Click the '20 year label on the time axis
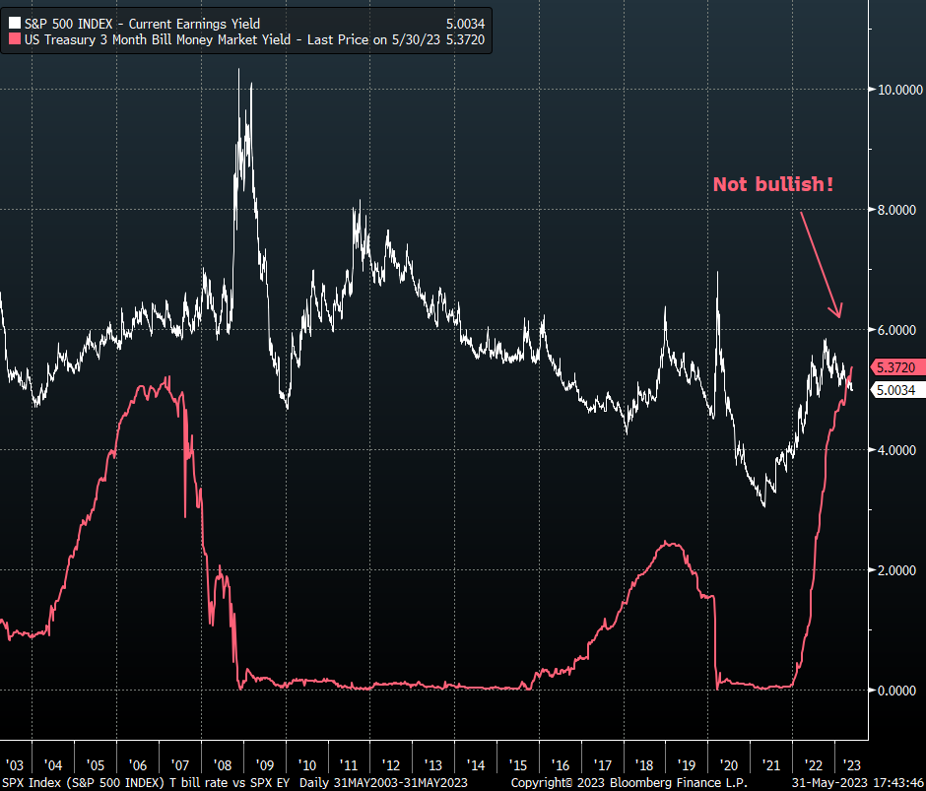The height and width of the screenshot is (791, 926). pos(729,765)
